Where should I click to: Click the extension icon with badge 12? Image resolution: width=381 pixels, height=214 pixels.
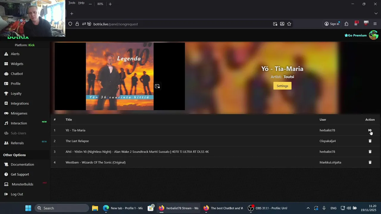(356, 23)
